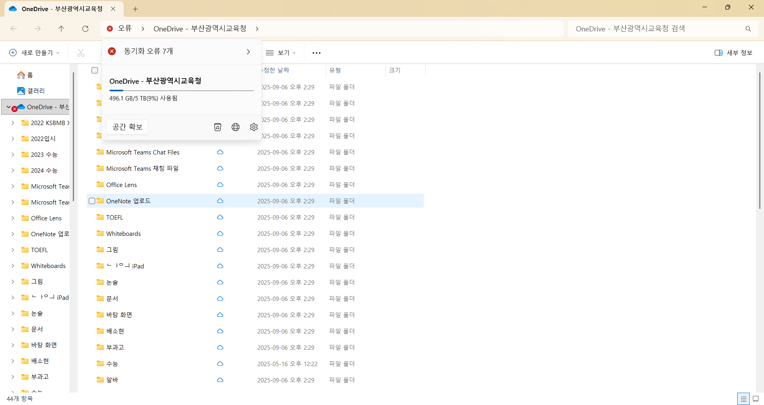Expand 2022 KSBMB folder in tree

(x=13, y=123)
